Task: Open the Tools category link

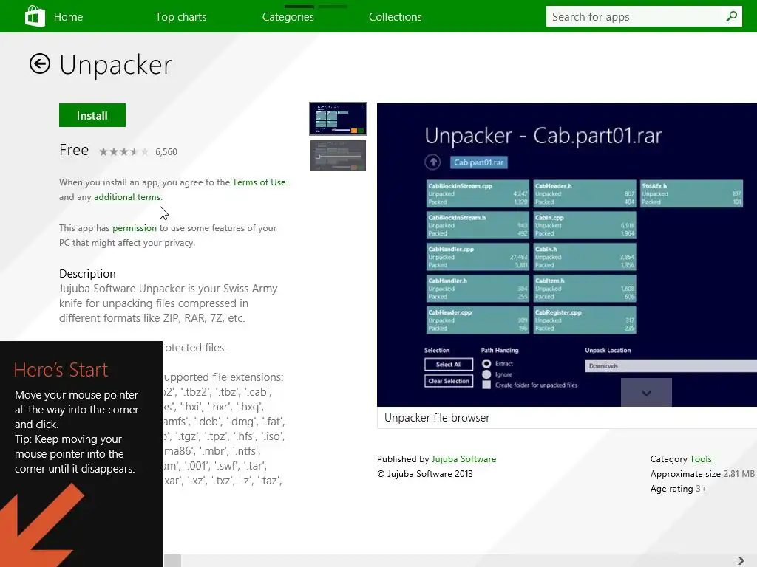Action: click(x=701, y=459)
